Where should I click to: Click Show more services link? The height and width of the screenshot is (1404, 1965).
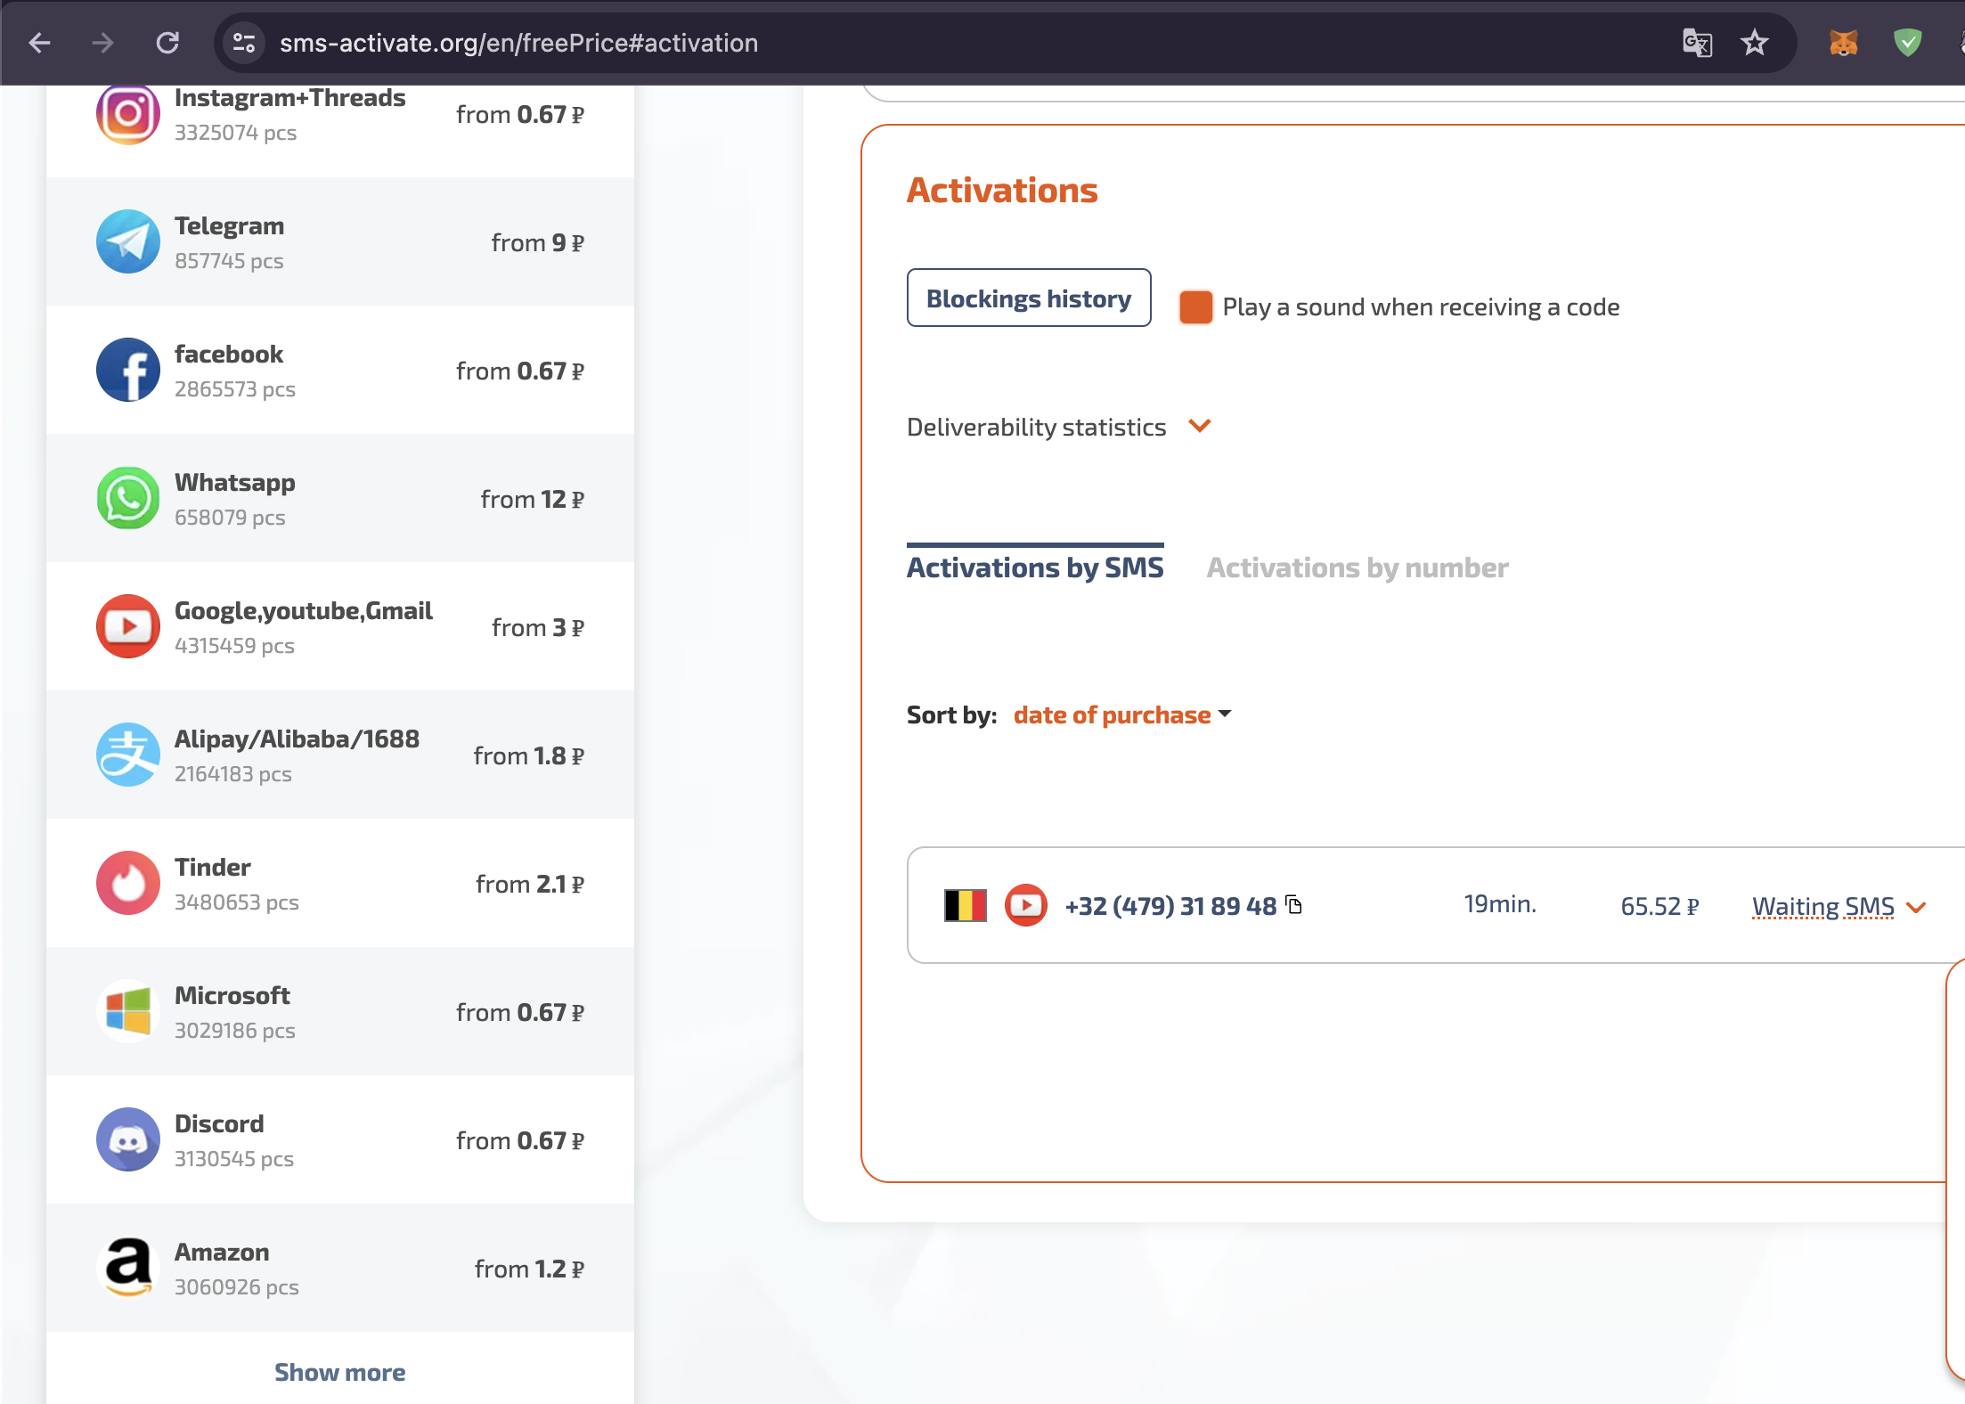[339, 1372]
